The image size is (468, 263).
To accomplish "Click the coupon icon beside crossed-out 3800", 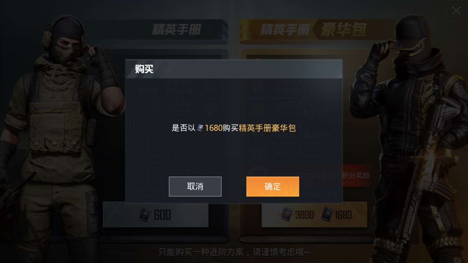I will 287,215.
